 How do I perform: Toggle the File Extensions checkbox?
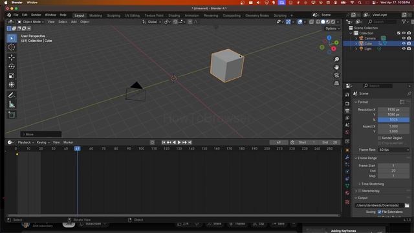tap(380, 212)
